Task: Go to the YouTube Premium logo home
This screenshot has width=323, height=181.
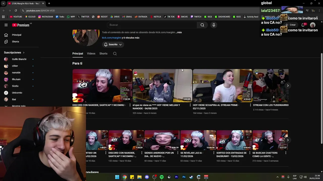Action: [x=21, y=25]
